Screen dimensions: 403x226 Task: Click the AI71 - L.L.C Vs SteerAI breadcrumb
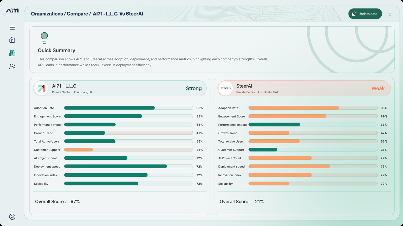click(x=118, y=14)
